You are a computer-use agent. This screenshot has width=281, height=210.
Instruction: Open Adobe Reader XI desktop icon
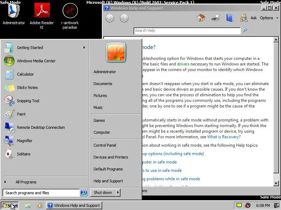click(x=42, y=16)
